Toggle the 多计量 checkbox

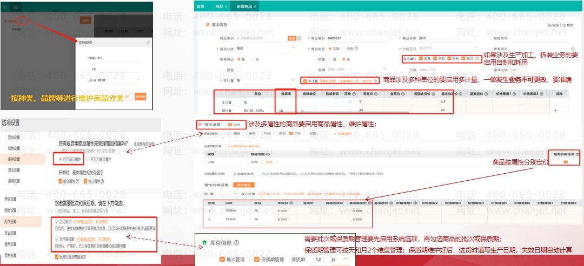coord(305,80)
